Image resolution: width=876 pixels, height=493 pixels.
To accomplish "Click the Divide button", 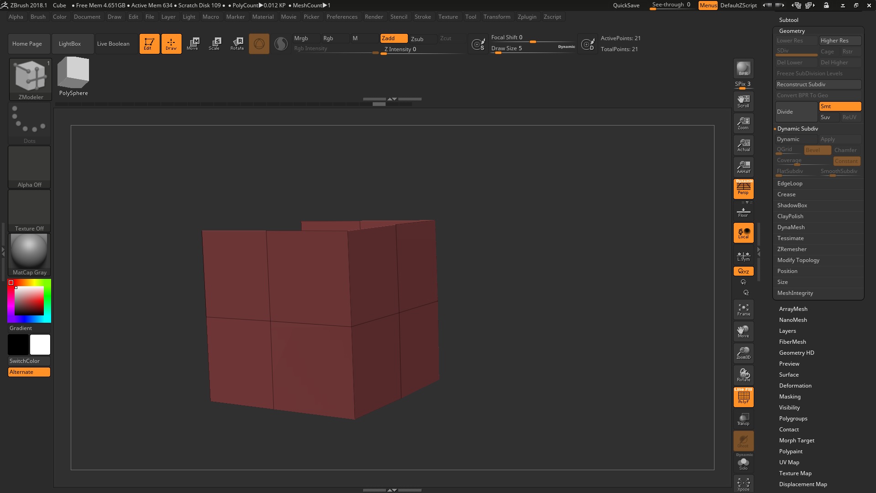I will tap(796, 112).
